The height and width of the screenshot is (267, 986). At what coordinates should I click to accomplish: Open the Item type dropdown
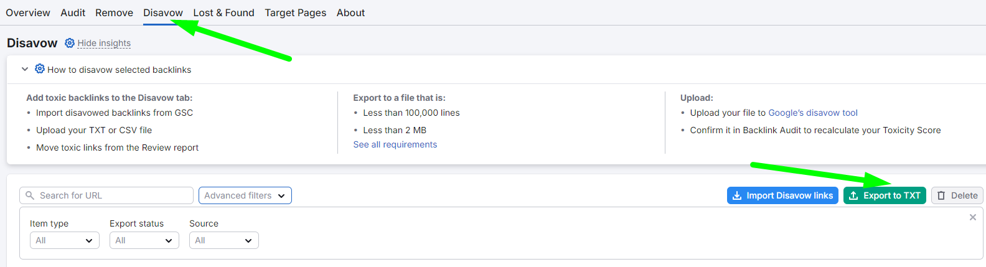[x=65, y=240]
